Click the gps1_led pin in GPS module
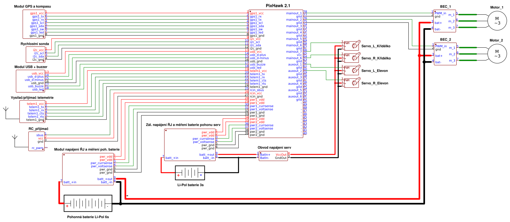This screenshot has height=222, width=510. (37, 33)
